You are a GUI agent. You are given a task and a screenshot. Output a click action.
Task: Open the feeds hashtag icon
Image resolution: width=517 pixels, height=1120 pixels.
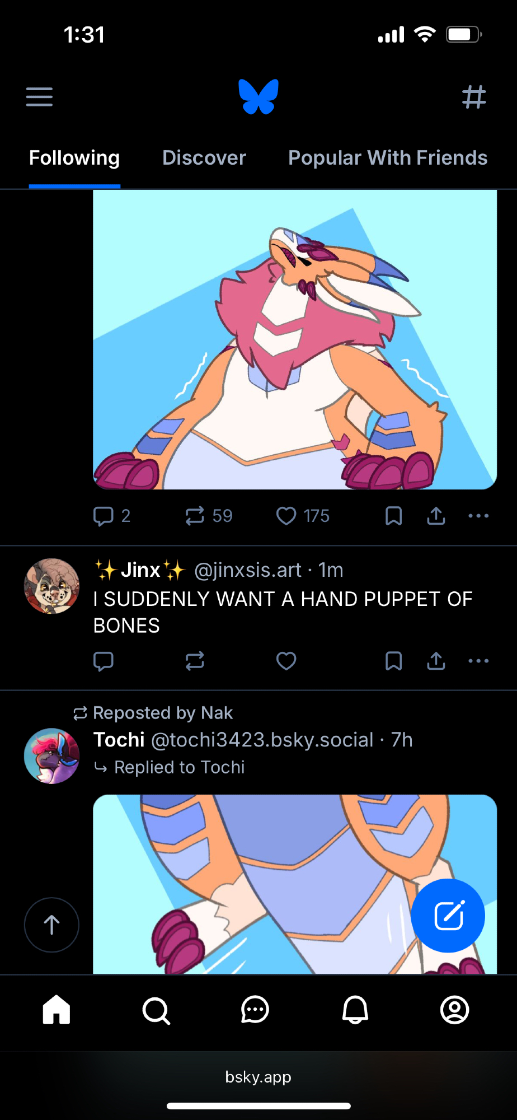(x=474, y=97)
